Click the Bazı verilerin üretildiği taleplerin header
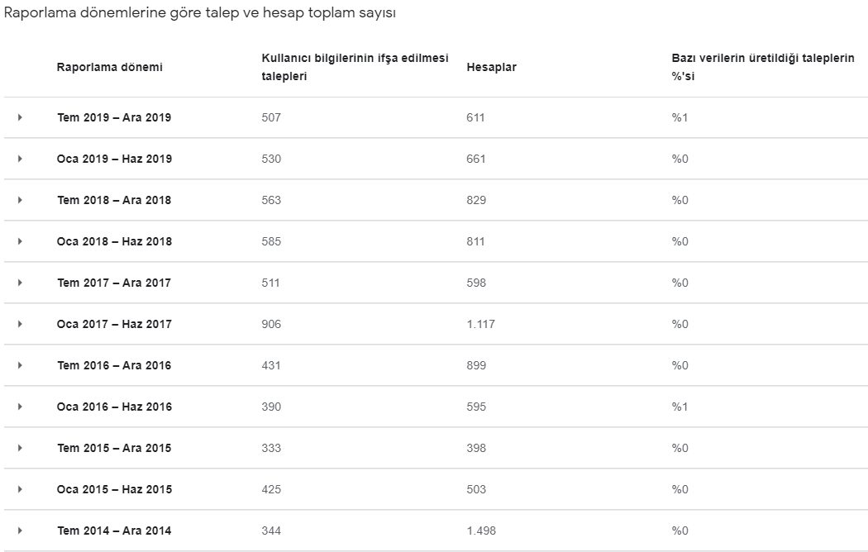The image size is (868, 552). coord(763,67)
